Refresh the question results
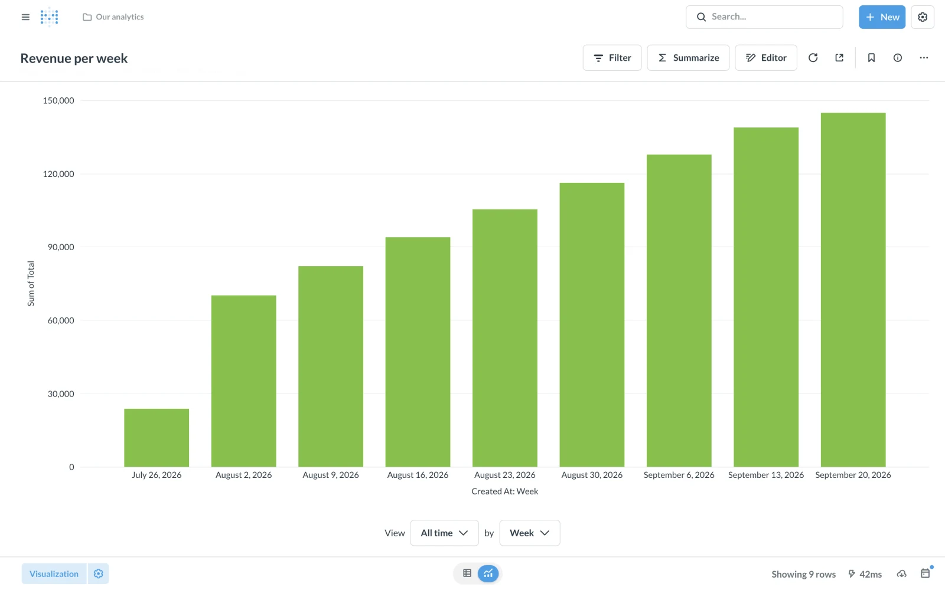This screenshot has width=945, height=590. [x=813, y=58]
